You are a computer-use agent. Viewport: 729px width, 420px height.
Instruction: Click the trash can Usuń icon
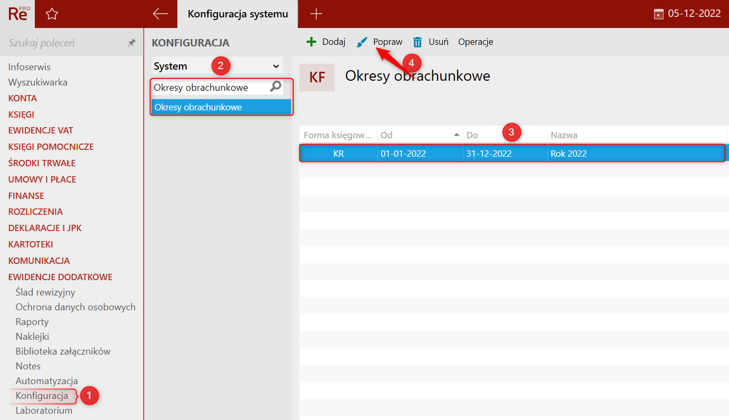point(418,42)
